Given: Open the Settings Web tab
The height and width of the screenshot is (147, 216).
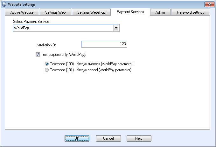Looking at the screenshot, I should (55, 12).
